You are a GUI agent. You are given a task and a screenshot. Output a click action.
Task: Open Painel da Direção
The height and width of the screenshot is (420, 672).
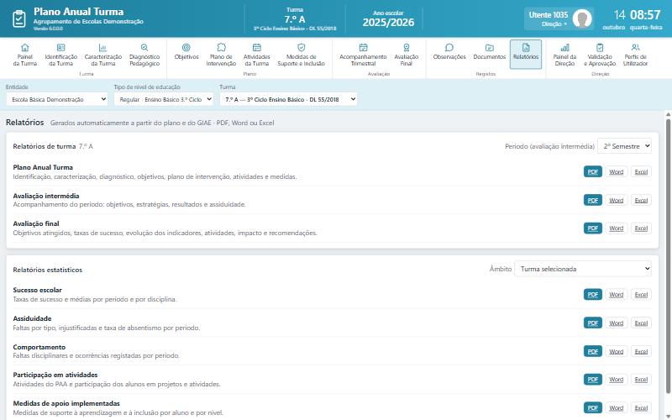click(564, 55)
